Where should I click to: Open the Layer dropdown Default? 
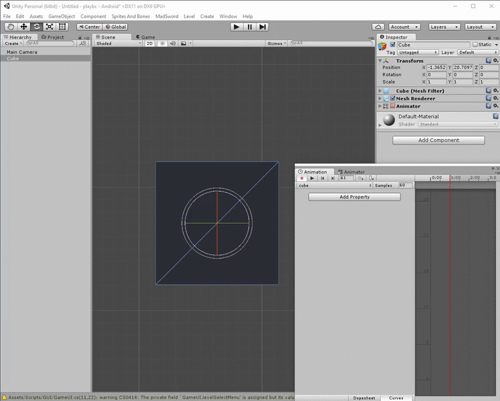point(478,52)
